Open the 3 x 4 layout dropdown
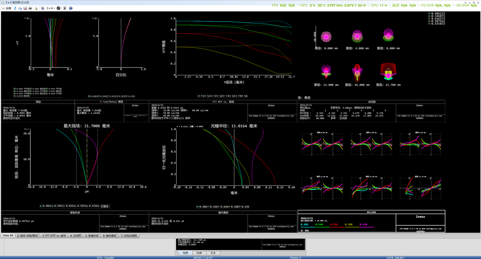Screen dimensions: 481x259 [51, 8]
